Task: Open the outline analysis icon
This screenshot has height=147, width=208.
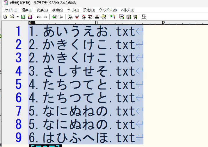Action: click(113, 17)
